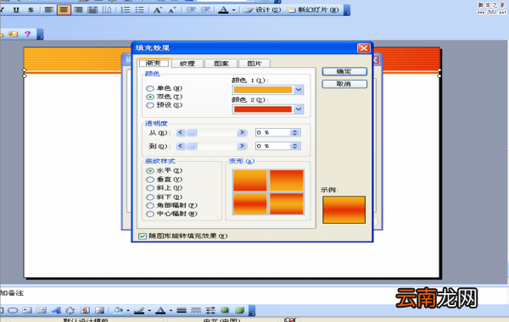
Task: Expand the small help toolbar options arrow
Action: [x=40, y=35]
